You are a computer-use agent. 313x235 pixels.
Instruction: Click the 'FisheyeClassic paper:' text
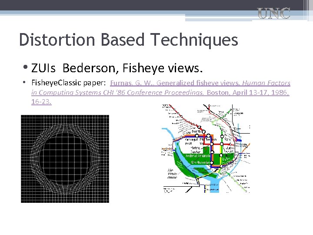point(68,83)
